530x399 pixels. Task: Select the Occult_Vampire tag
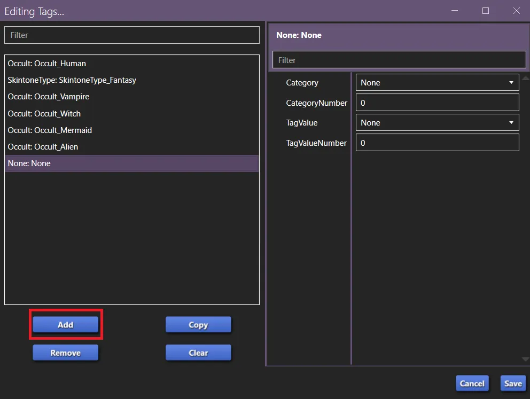coord(49,97)
